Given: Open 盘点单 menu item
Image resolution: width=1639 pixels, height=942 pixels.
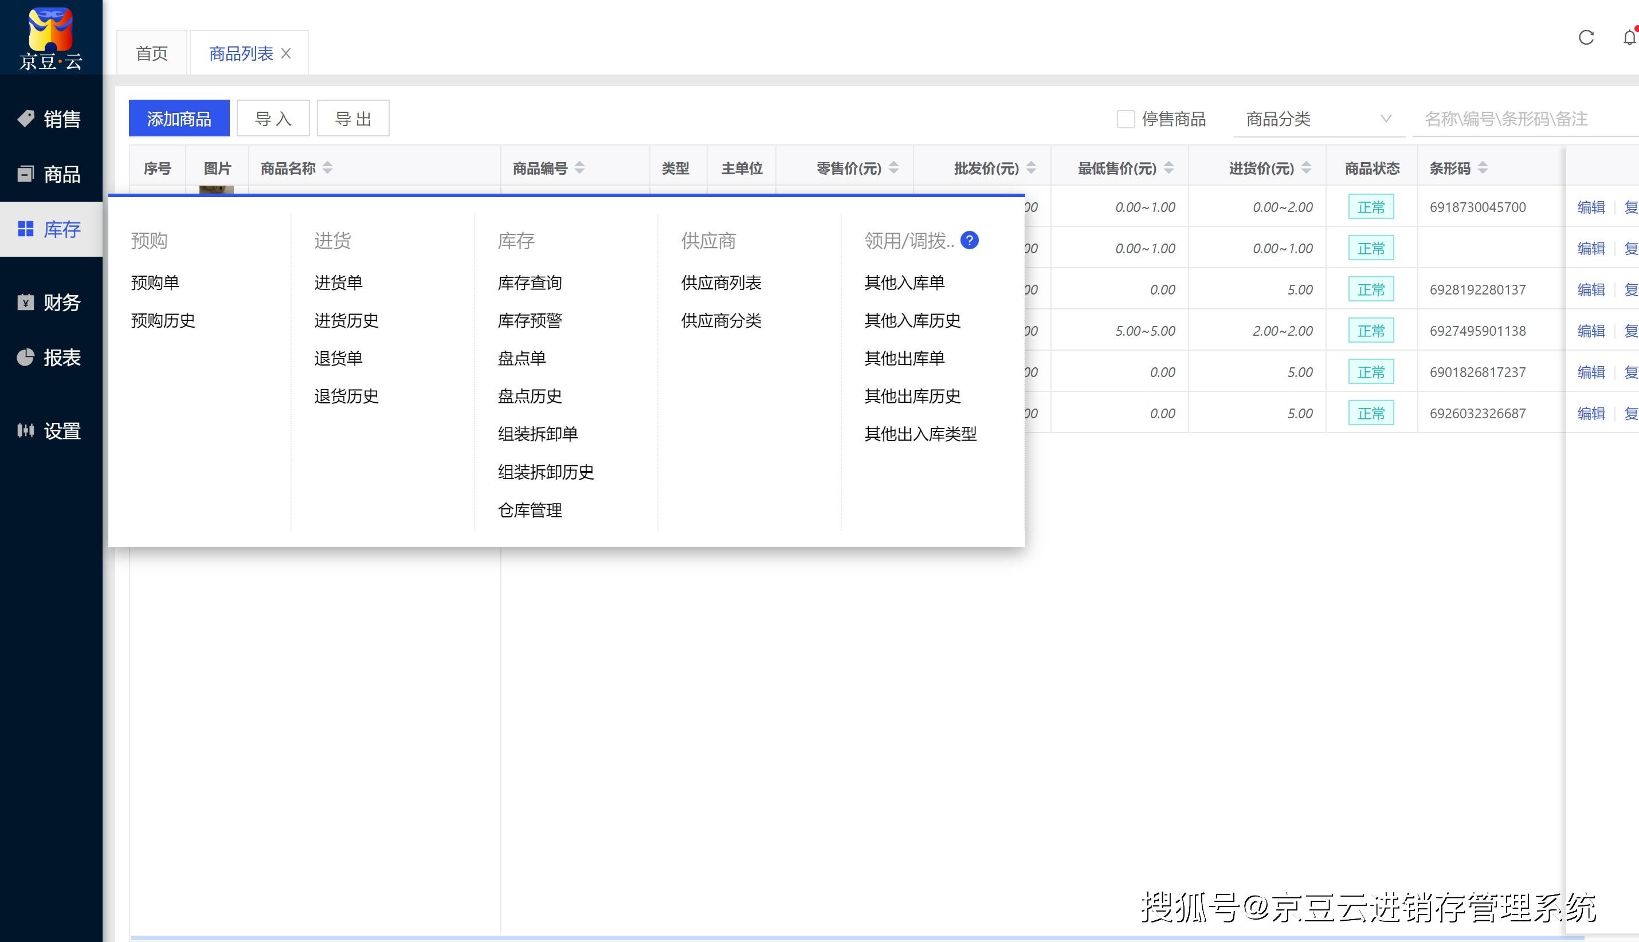Looking at the screenshot, I should click(522, 359).
